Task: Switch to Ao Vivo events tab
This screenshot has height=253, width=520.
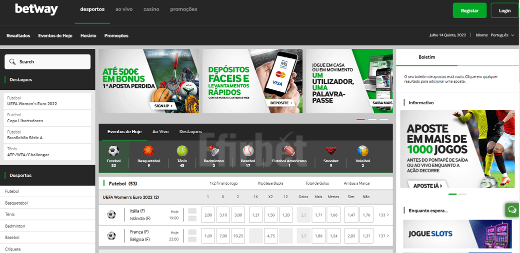Action: click(x=160, y=131)
